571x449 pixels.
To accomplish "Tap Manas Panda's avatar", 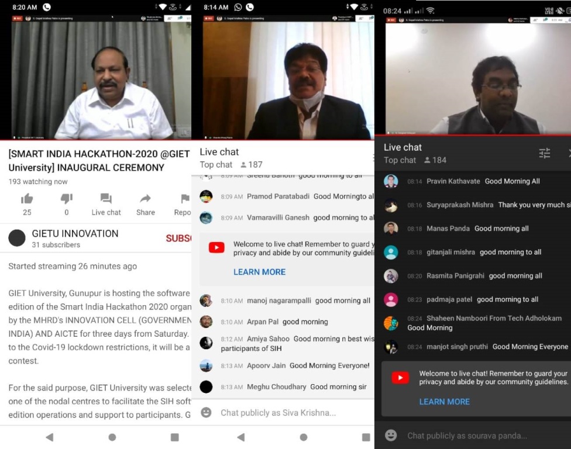I will (x=391, y=229).
